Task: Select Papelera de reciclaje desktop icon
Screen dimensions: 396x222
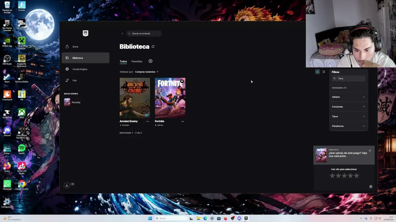Action: (7, 7)
